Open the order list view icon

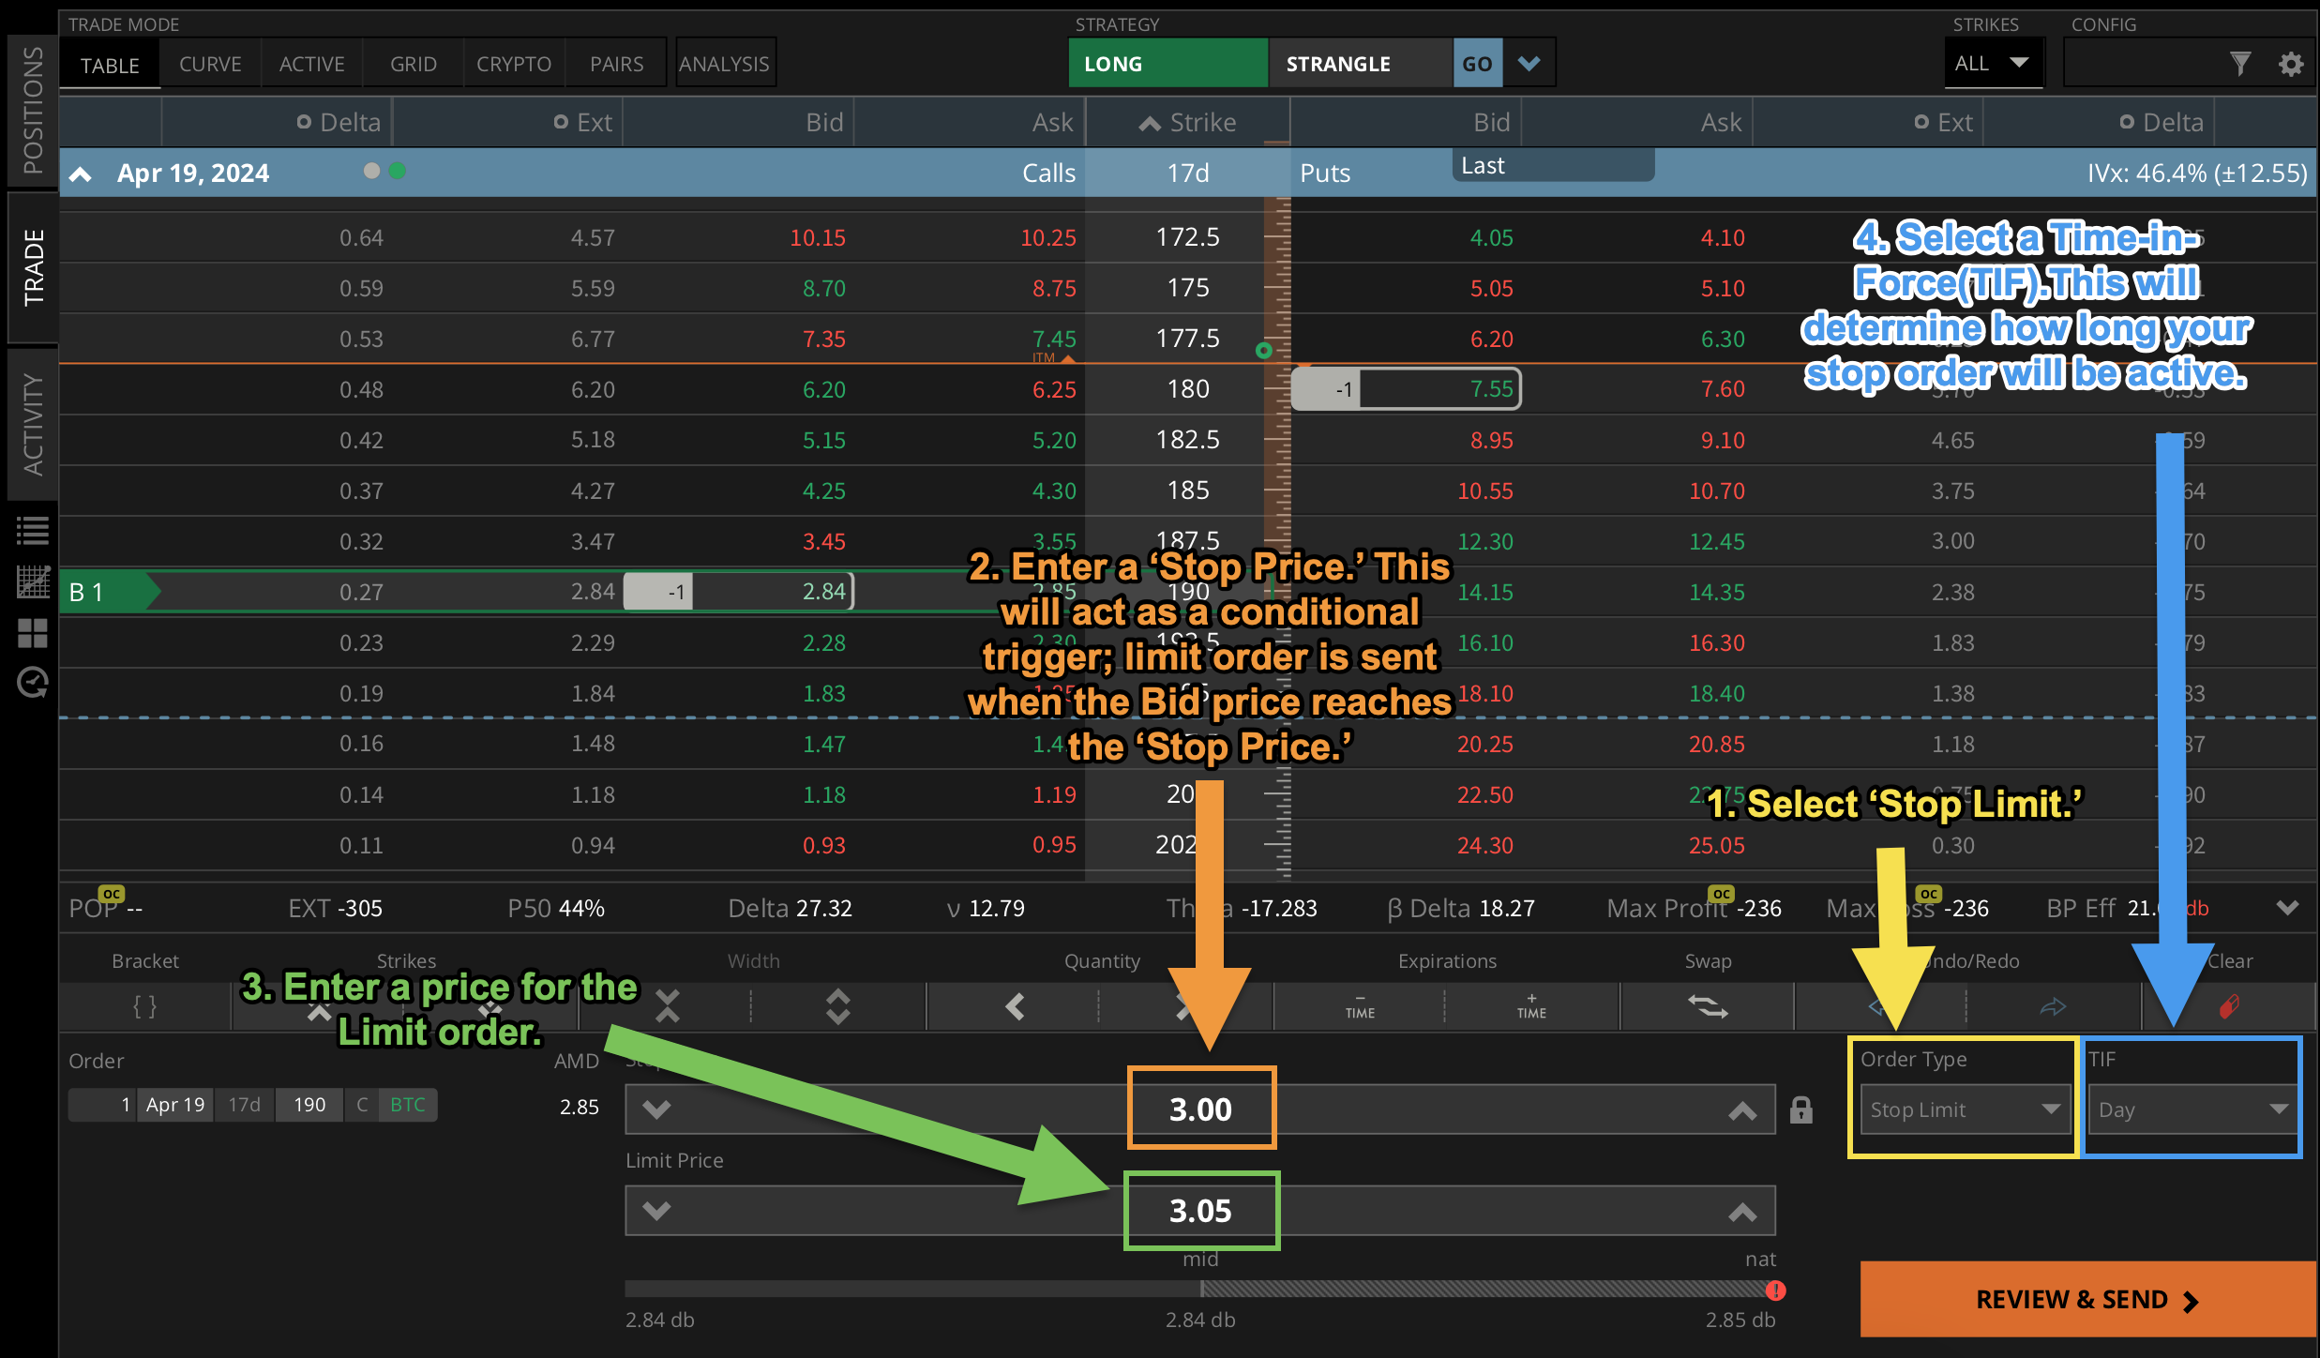[x=33, y=530]
